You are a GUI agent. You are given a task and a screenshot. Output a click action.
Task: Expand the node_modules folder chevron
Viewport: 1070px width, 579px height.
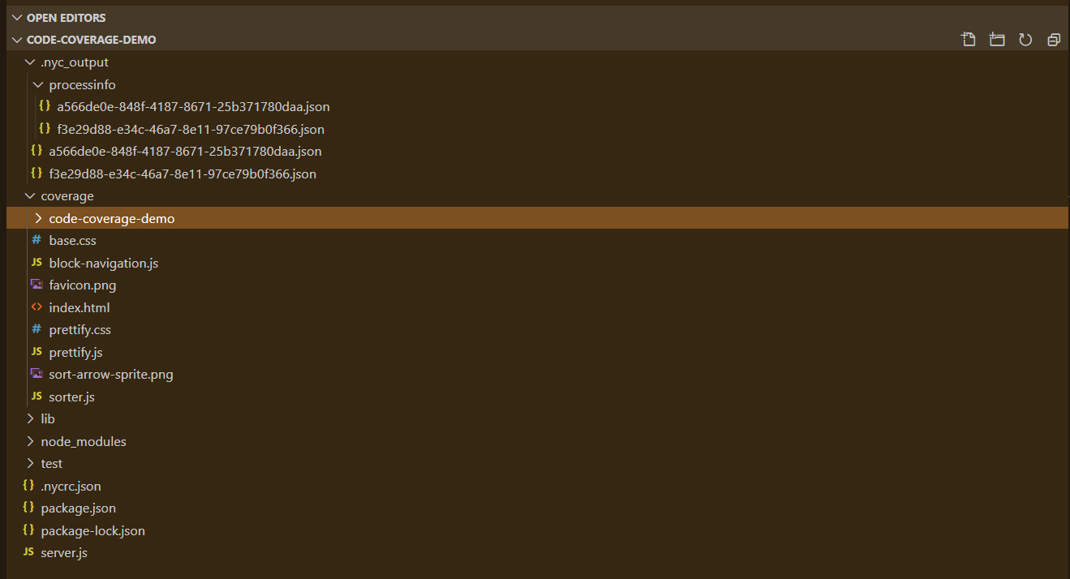point(31,441)
